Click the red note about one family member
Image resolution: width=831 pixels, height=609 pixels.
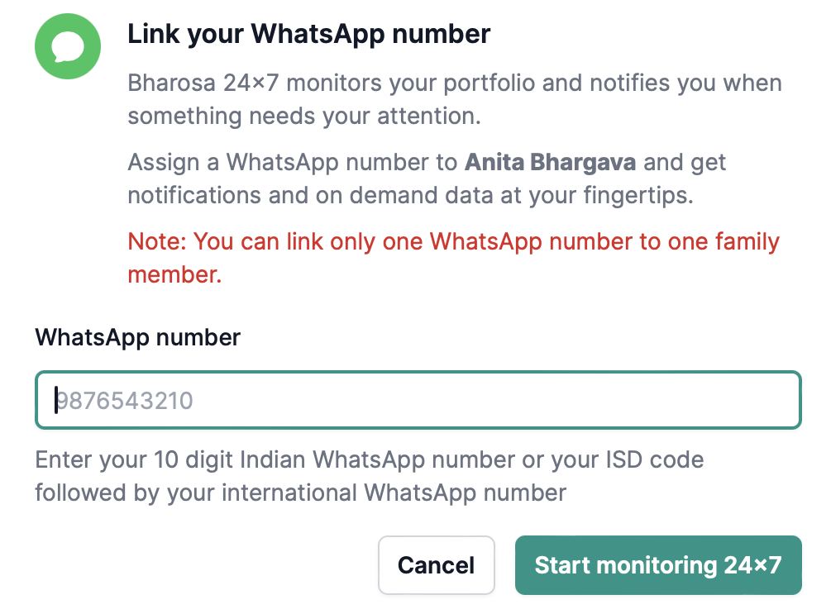454,258
